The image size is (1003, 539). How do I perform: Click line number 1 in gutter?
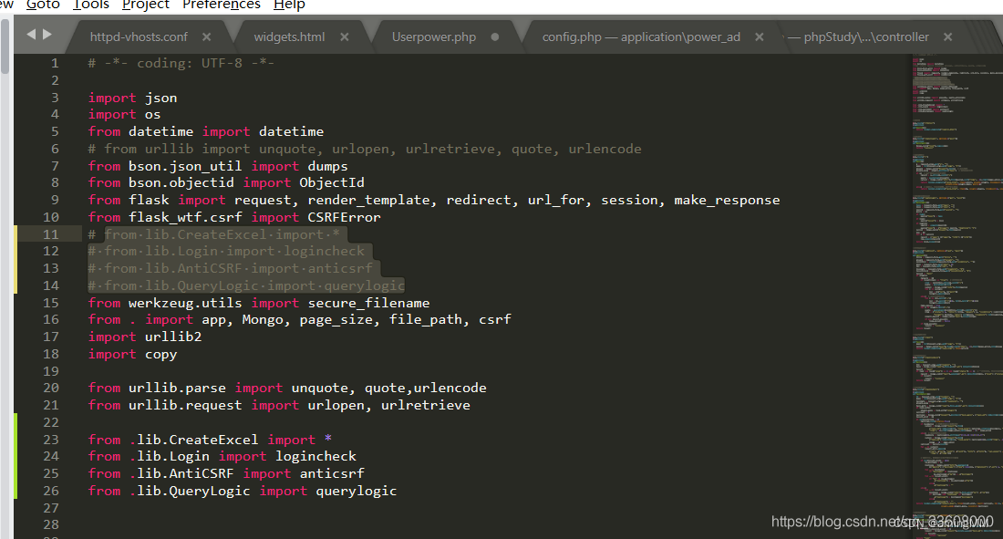point(55,63)
